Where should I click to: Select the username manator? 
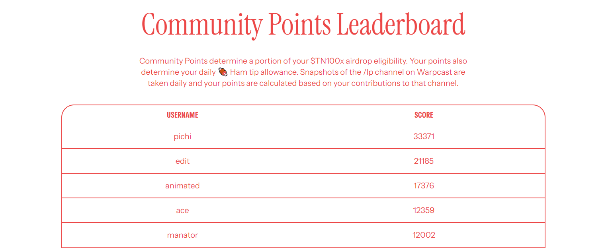tap(182, 235)
